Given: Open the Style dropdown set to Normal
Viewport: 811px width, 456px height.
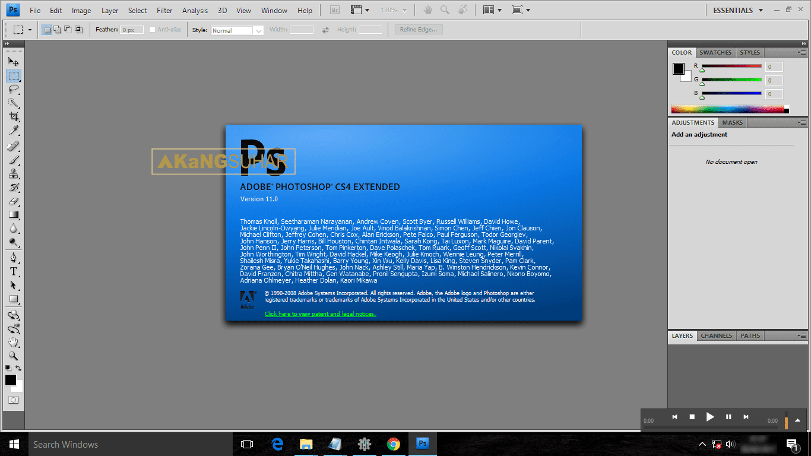Looking at the screenshot, I should click(237, 30).
